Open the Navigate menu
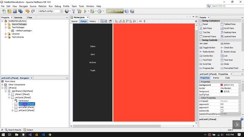Image resolution: width=244 pixels, height=137 pixels. 23,6
